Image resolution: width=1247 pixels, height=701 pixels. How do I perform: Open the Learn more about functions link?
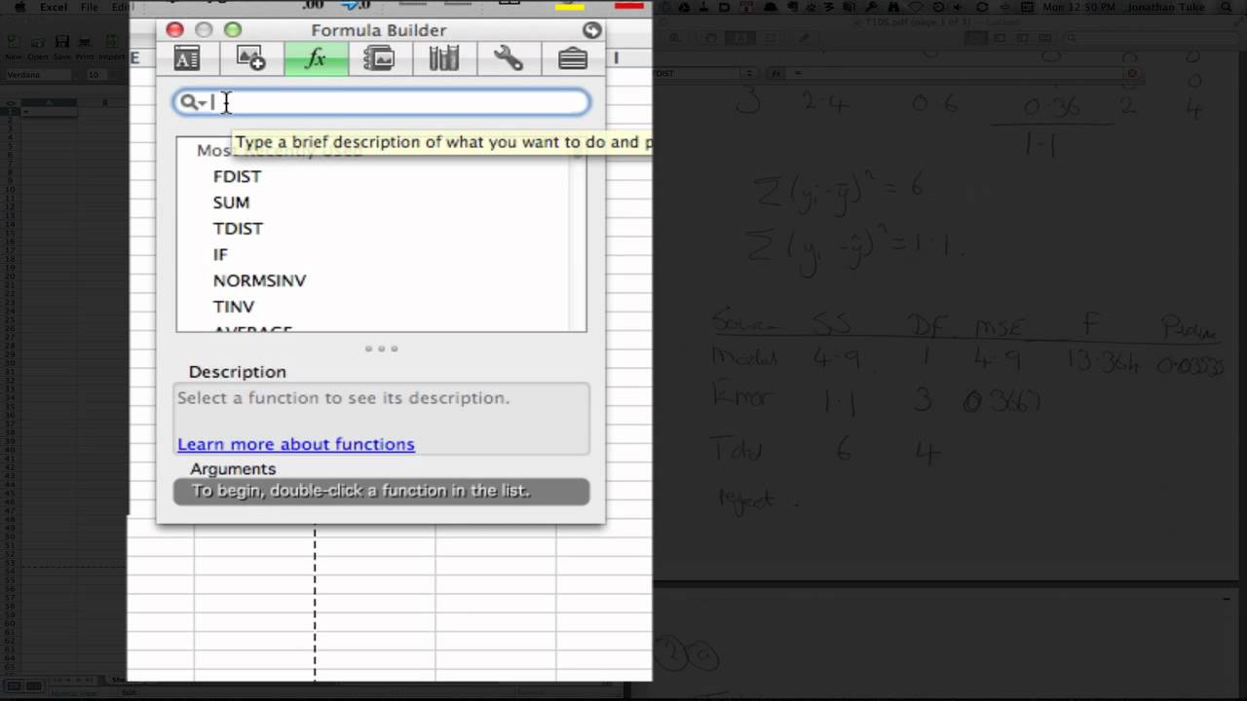click(x=296, y=444)
